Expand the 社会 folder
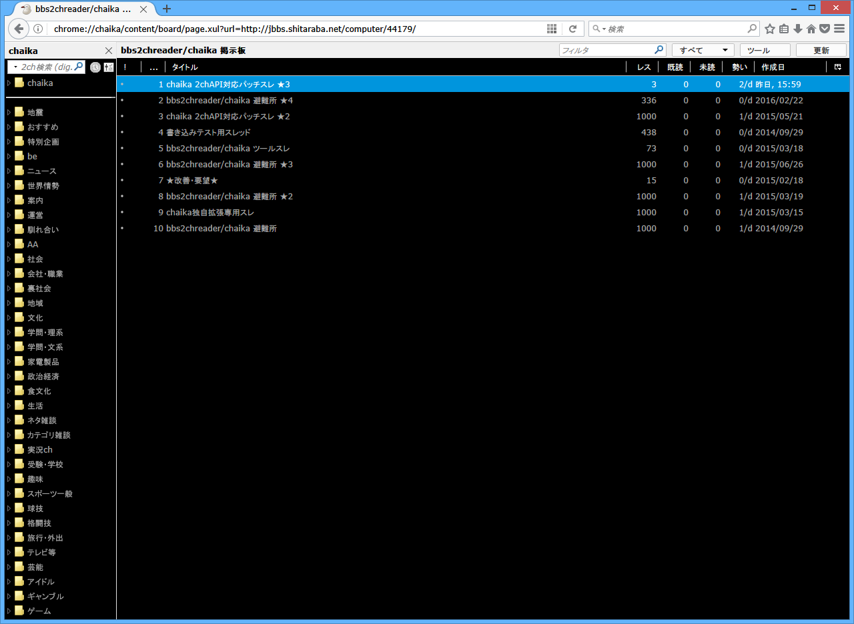This screenshot has height=624, width=854. point(9,259)
